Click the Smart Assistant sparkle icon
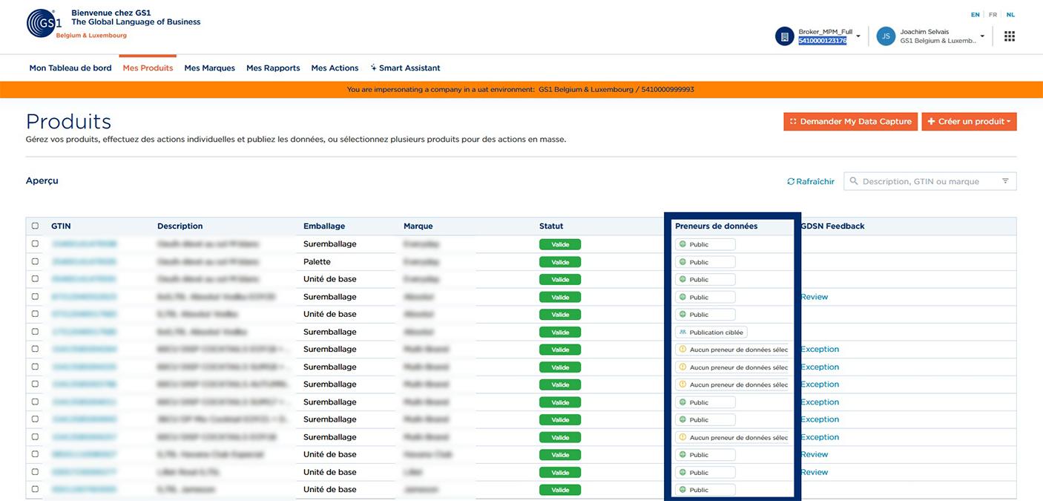Viewport: 1043px width, 501px height. tap(373, 68)
